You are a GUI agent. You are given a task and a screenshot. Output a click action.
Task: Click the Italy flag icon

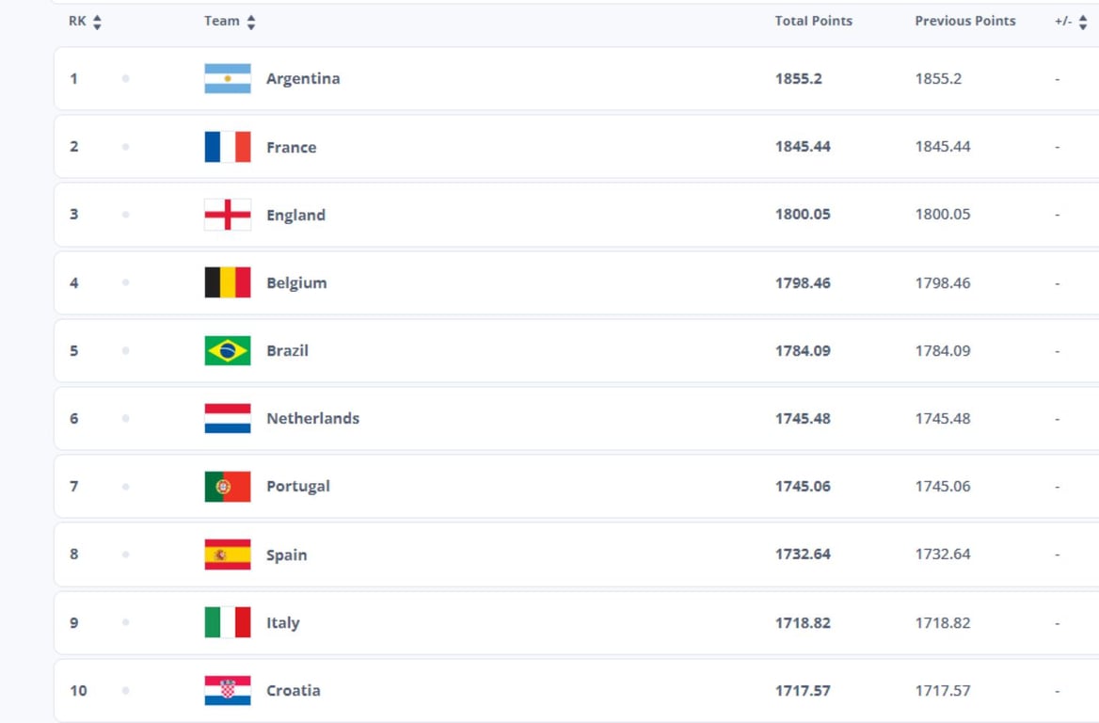tap(228, 622)
